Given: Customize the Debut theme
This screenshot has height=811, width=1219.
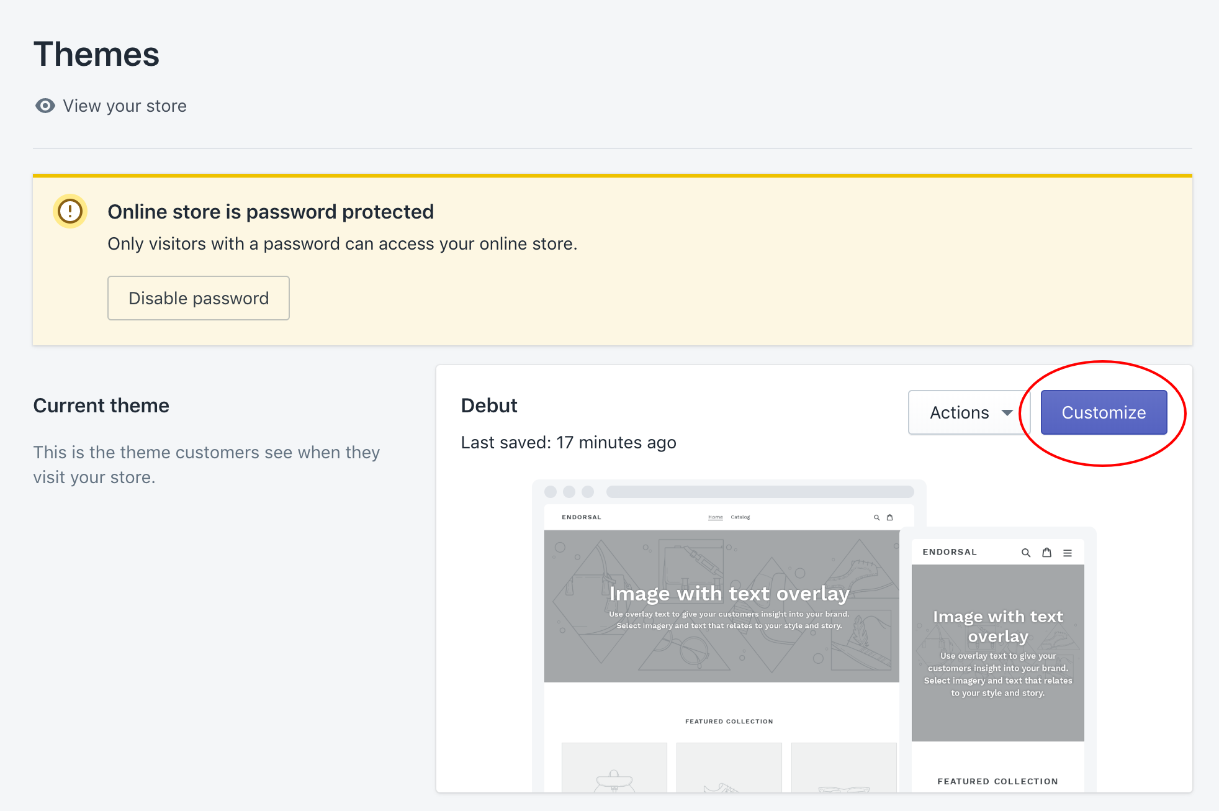Looking at the screenshot, I should coord(1103,412).
